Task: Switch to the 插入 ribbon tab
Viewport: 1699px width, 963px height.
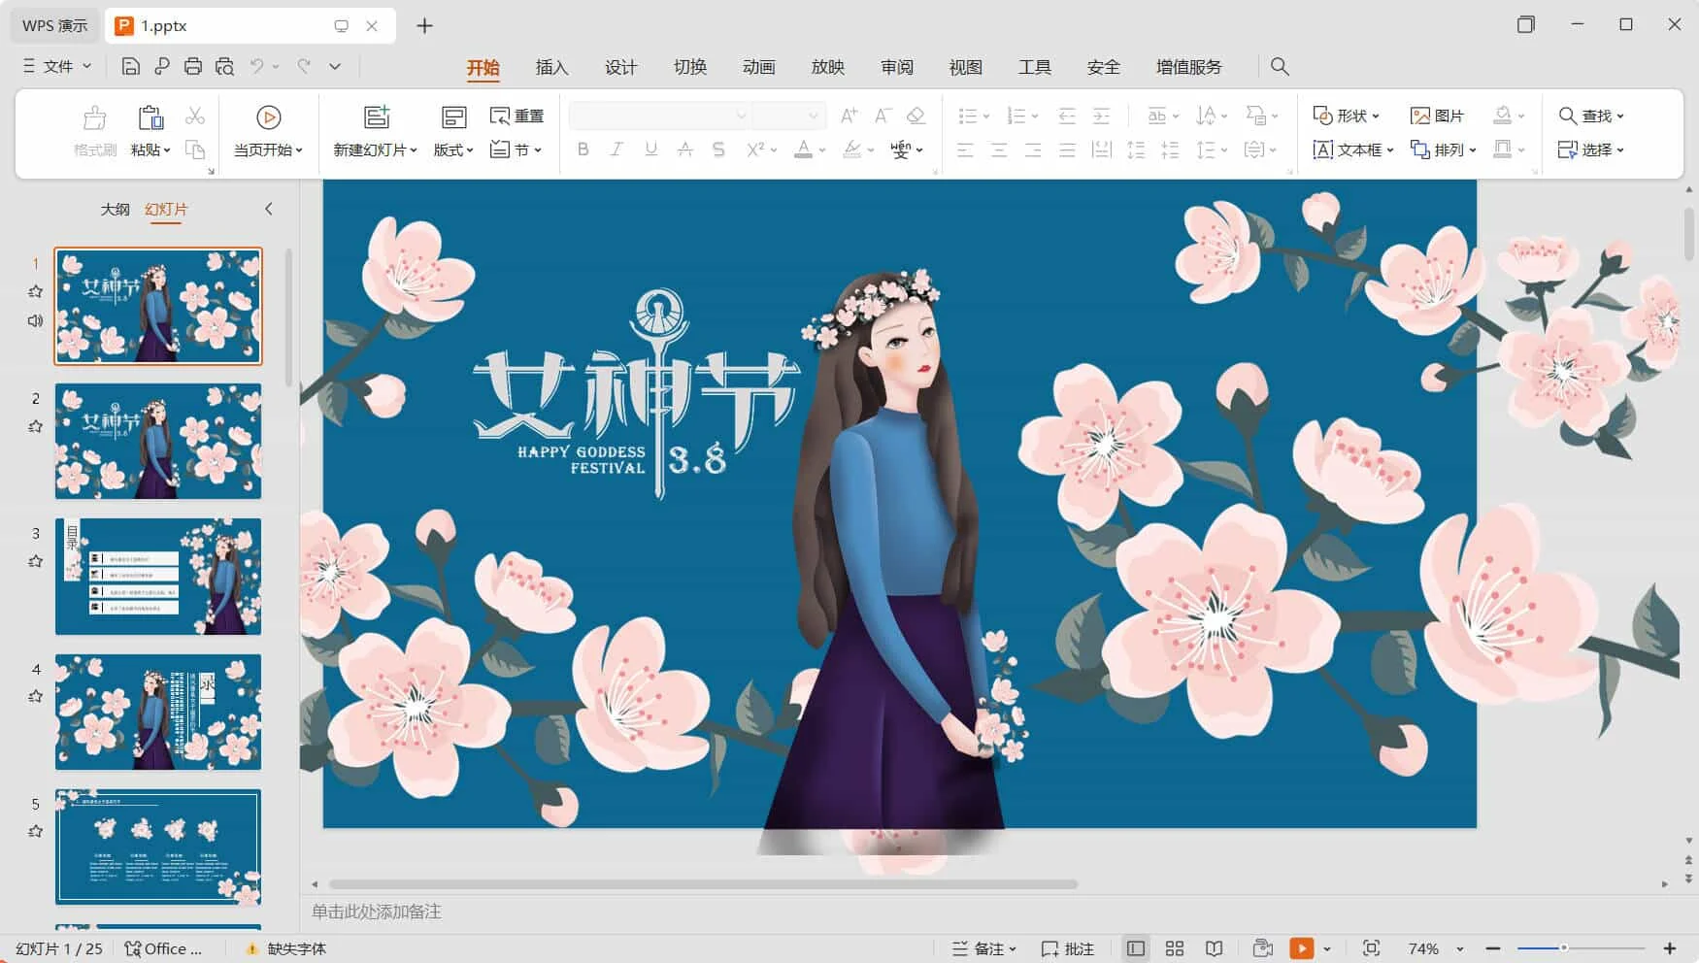Action: pyautogui.click(x=551, y=67)
